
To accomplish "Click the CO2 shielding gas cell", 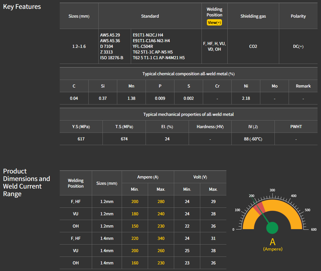I will click(253, 46).
